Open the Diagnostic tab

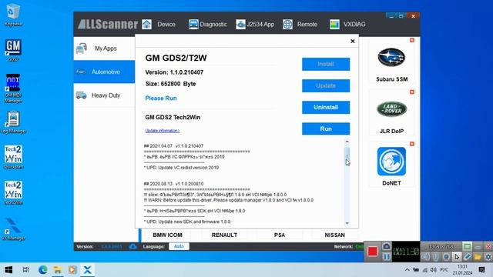tap(213, 24)
